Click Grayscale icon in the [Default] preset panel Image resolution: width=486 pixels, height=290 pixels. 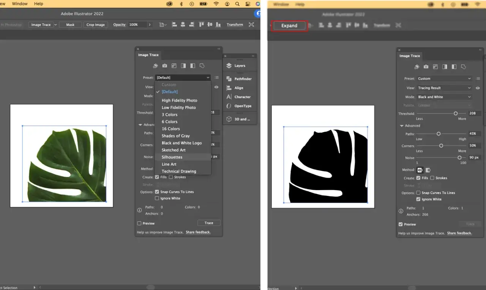point(183,66)
